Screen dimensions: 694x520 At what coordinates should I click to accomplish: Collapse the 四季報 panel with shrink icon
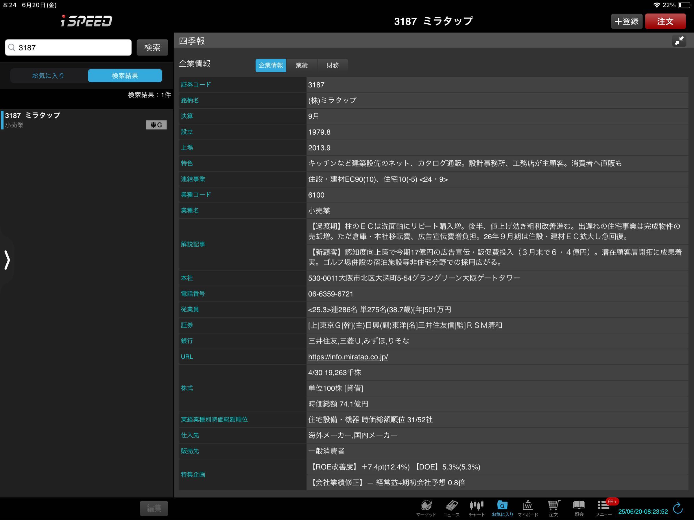pyautogui.click(x=679, y=41)
